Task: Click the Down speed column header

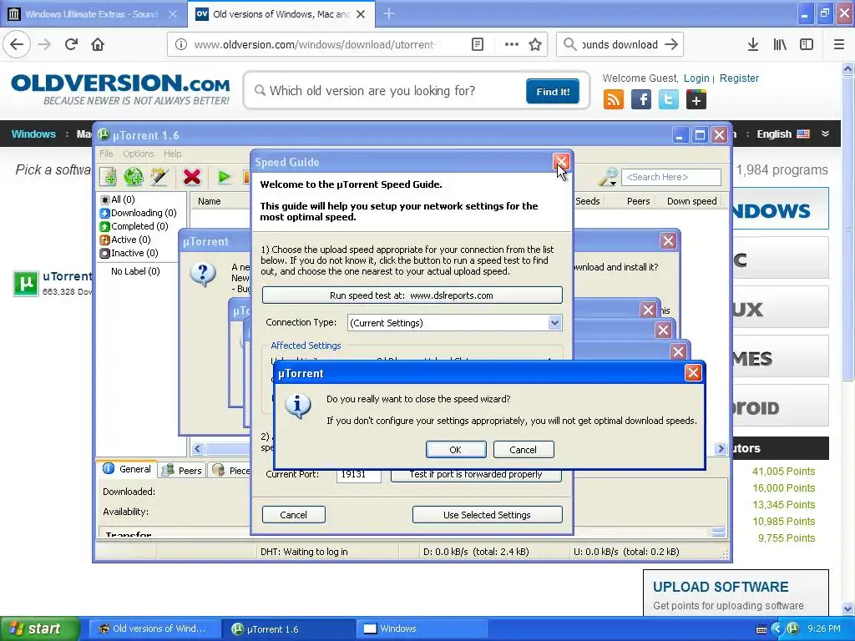Action: pyautogui.click(x=691, y=201)
